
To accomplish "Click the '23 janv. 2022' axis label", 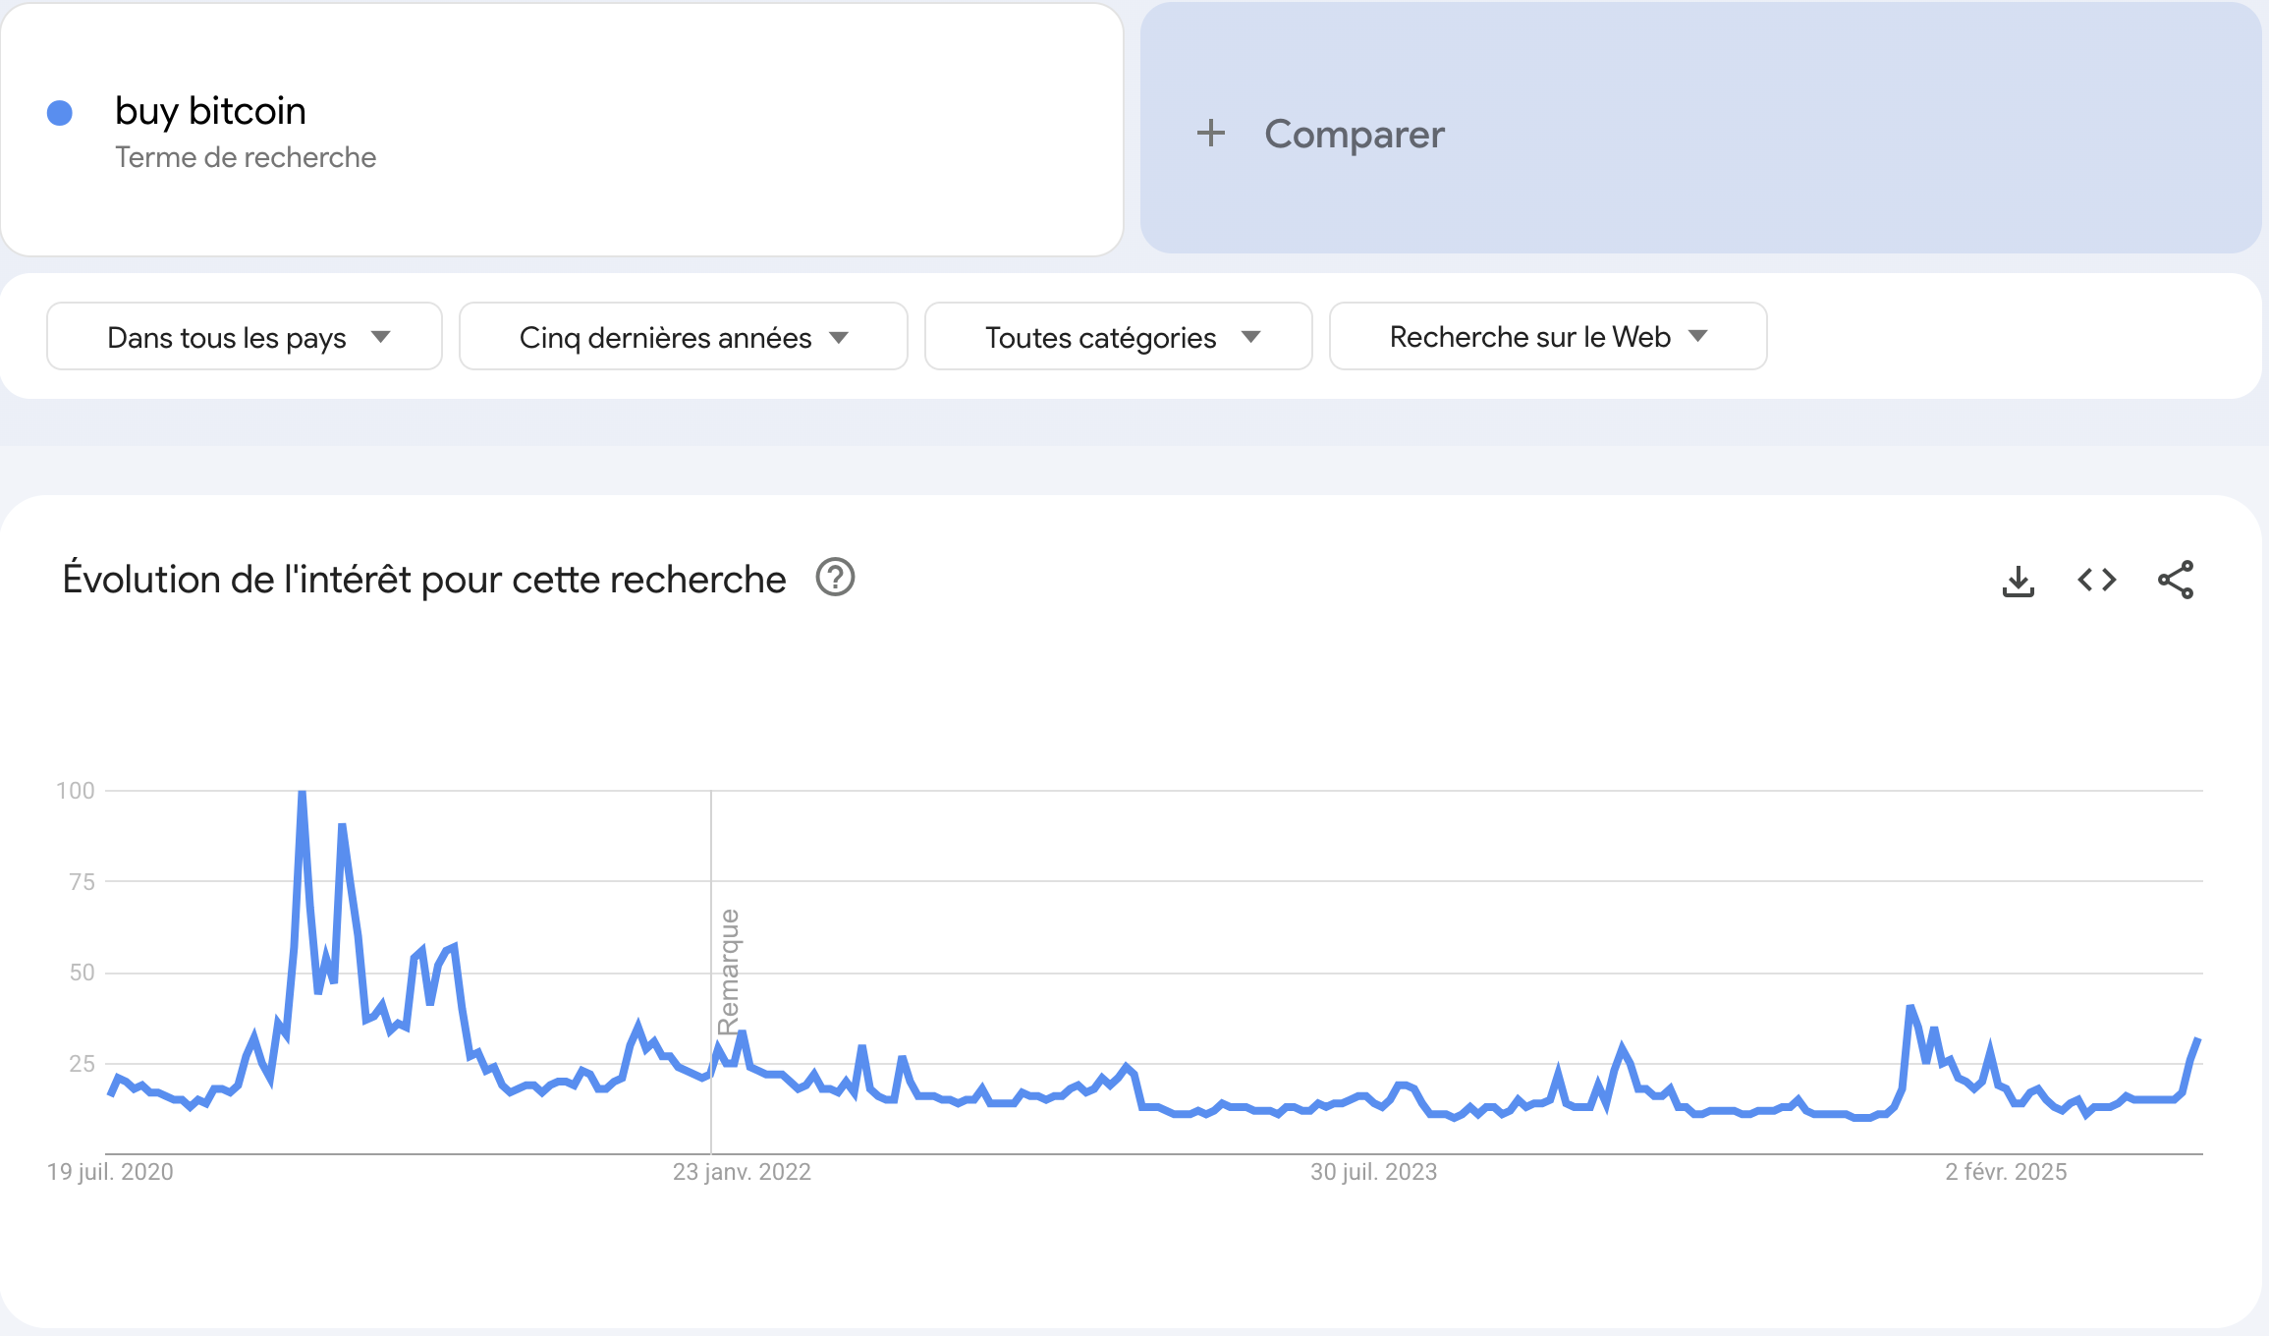I will 742,1172.
